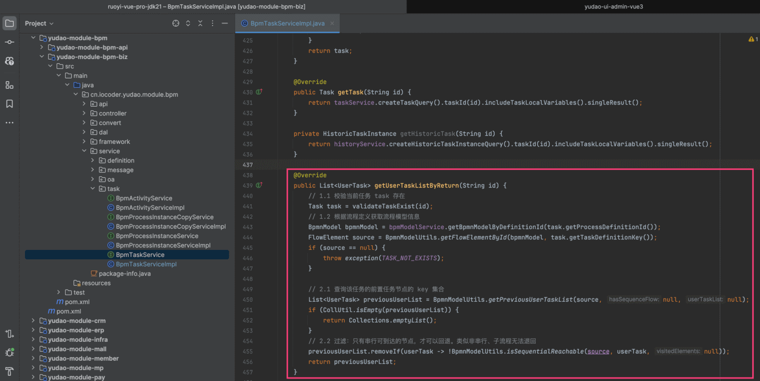
Task: Select the BpmTaskServiceImpl.java editor tab
Action: (x=287, y=24)
